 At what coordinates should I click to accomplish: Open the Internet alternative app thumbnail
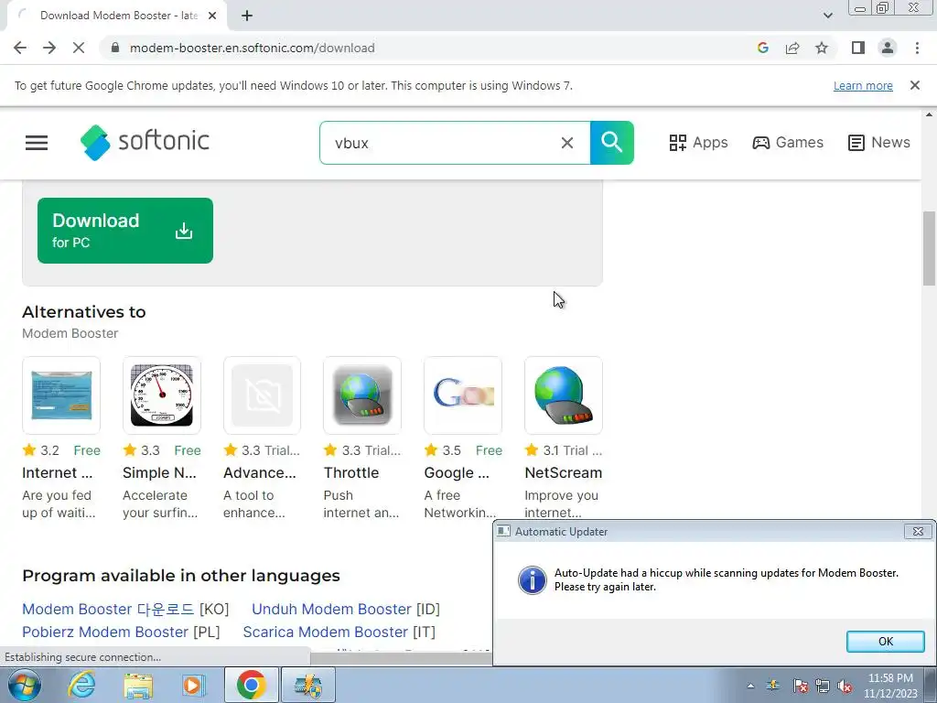coord(61,395)
